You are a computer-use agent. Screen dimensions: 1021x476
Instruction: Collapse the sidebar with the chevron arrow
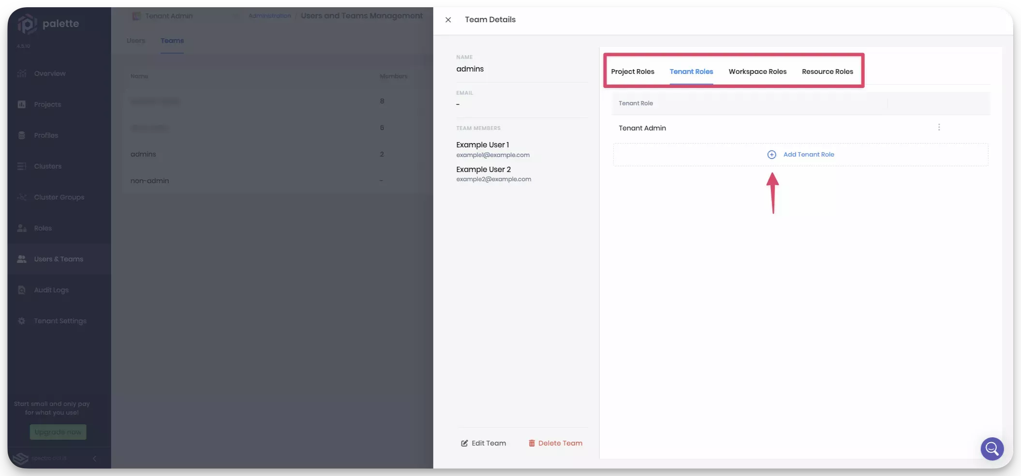[94, 458]
